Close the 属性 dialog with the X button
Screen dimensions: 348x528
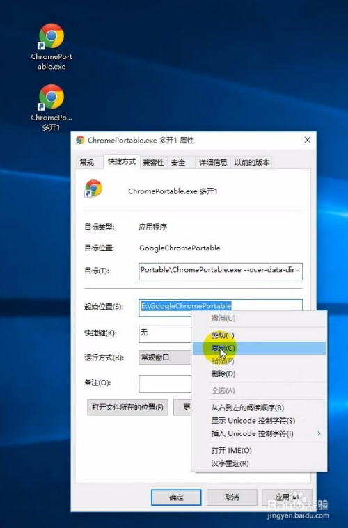pos(307,140)
